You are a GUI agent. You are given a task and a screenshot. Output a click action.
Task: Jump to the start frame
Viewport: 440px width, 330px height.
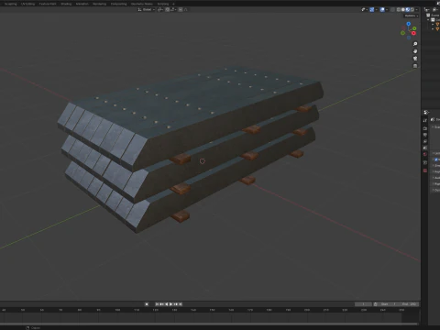point(157,304)
